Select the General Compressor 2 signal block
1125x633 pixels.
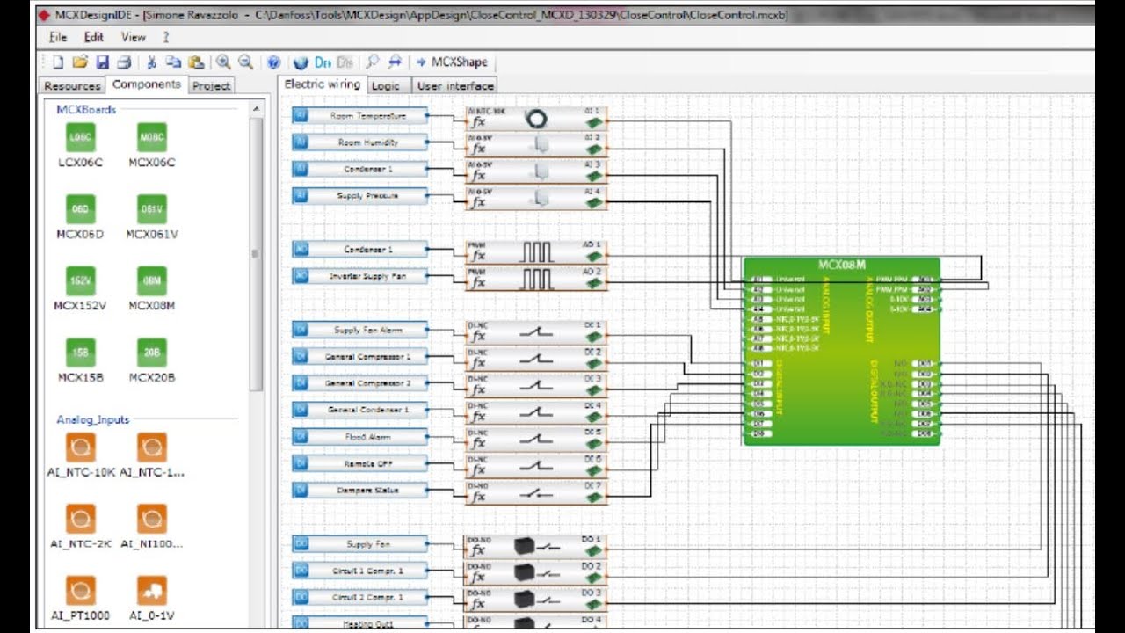(x=360, y=383)
